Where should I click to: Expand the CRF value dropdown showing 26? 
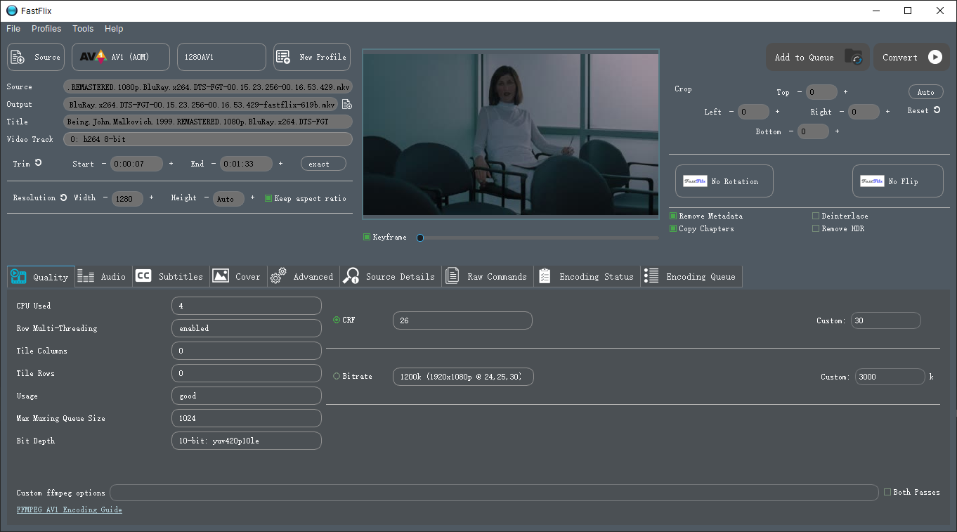click(462, 320)
